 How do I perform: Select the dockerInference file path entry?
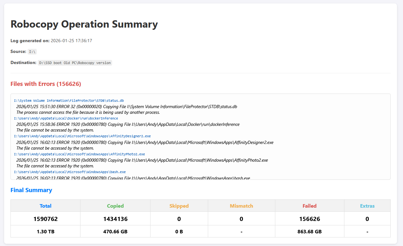coord(66,118)
